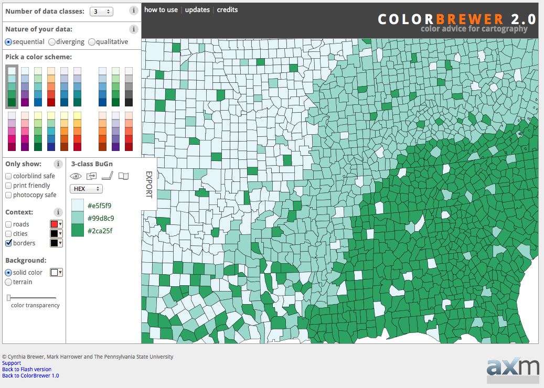544x388 pixels.
Task: Open the number of data classes dropdown
Action: click(101, 11)
